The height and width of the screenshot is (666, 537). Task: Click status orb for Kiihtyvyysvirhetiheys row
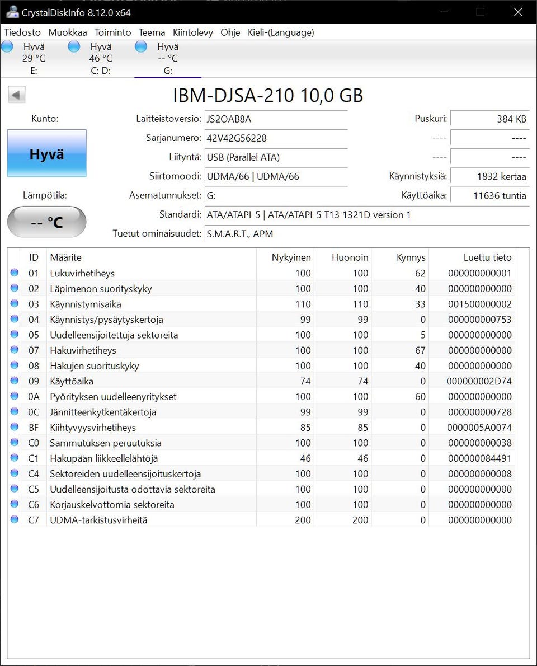pyautogui.click(x=15, y=427)
